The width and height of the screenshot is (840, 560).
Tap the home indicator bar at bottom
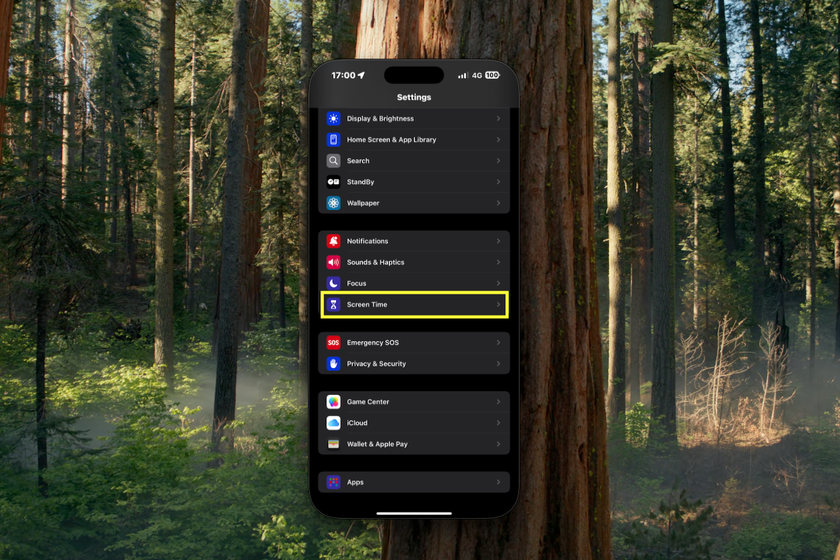click(414, 513)
